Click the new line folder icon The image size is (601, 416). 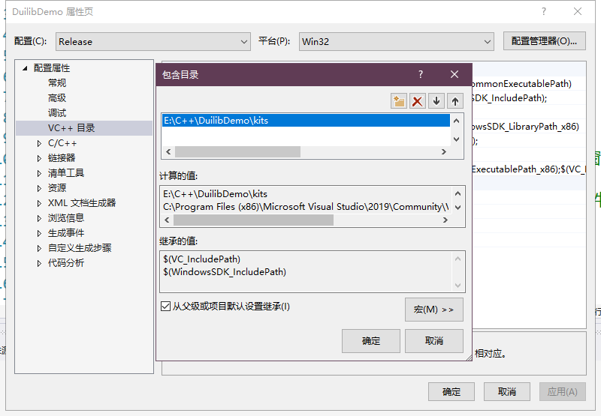pyautogui.click(x=399, y=101)
